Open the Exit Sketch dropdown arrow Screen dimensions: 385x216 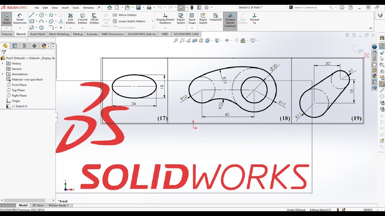click(x=6, y=28)
